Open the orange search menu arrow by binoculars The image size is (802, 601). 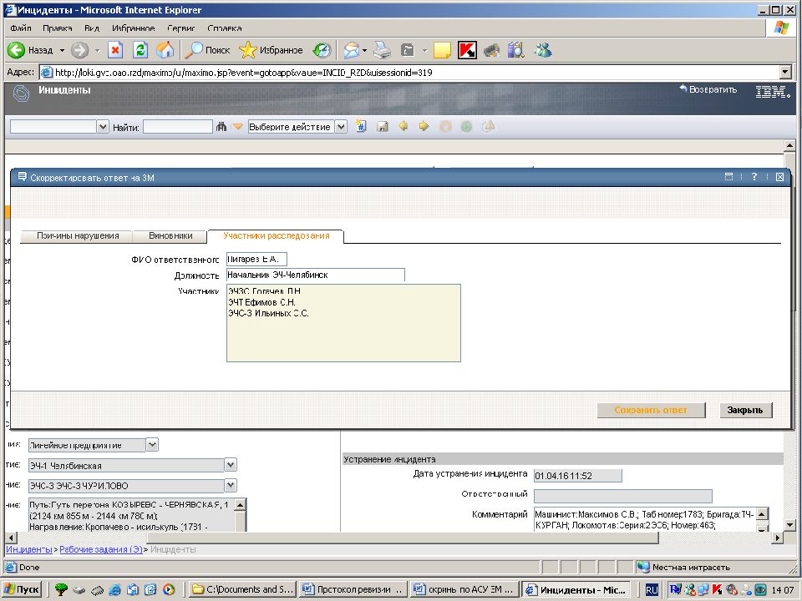tap(237, 126)
